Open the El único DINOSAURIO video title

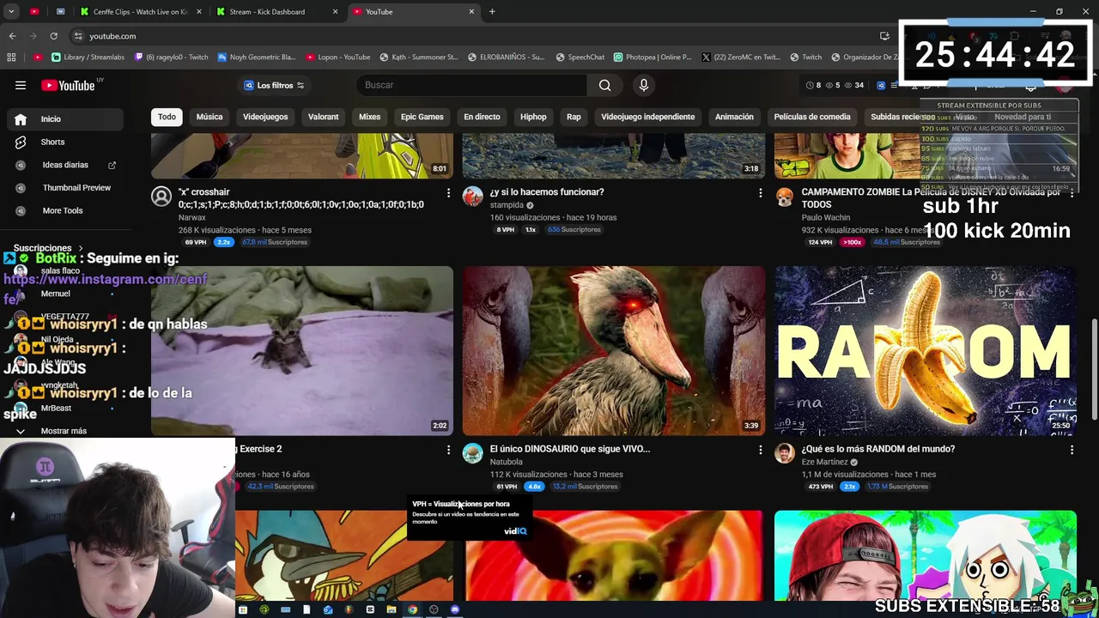(570, 449)
